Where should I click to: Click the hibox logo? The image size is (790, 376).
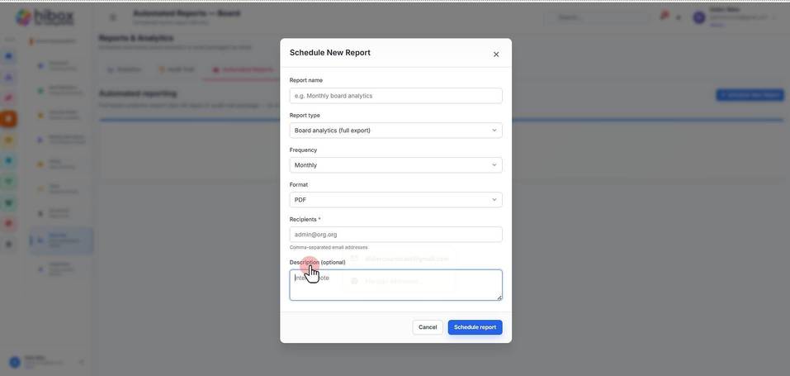45,17
